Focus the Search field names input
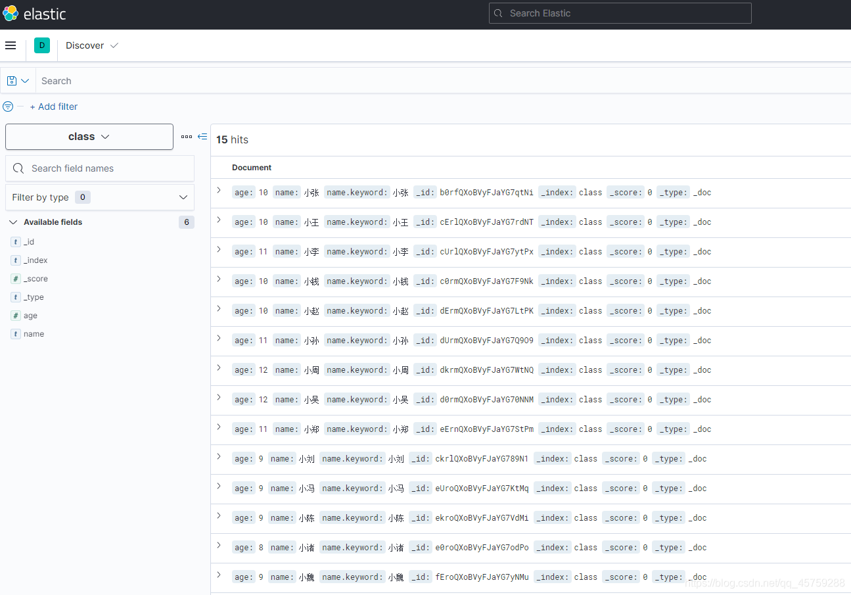The height and width of the screenshot is (595, 851). coord(100,168)
